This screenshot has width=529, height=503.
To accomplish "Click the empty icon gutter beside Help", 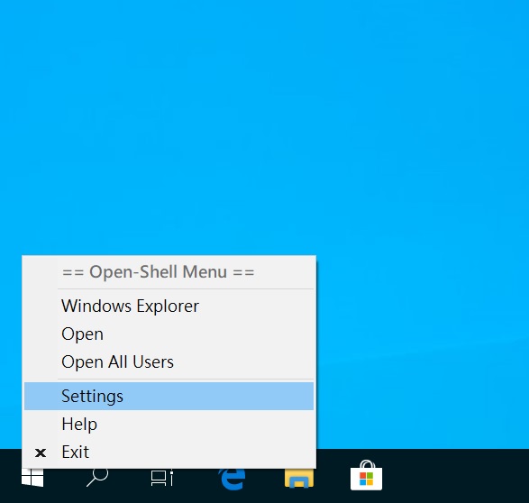I will 41,424.
